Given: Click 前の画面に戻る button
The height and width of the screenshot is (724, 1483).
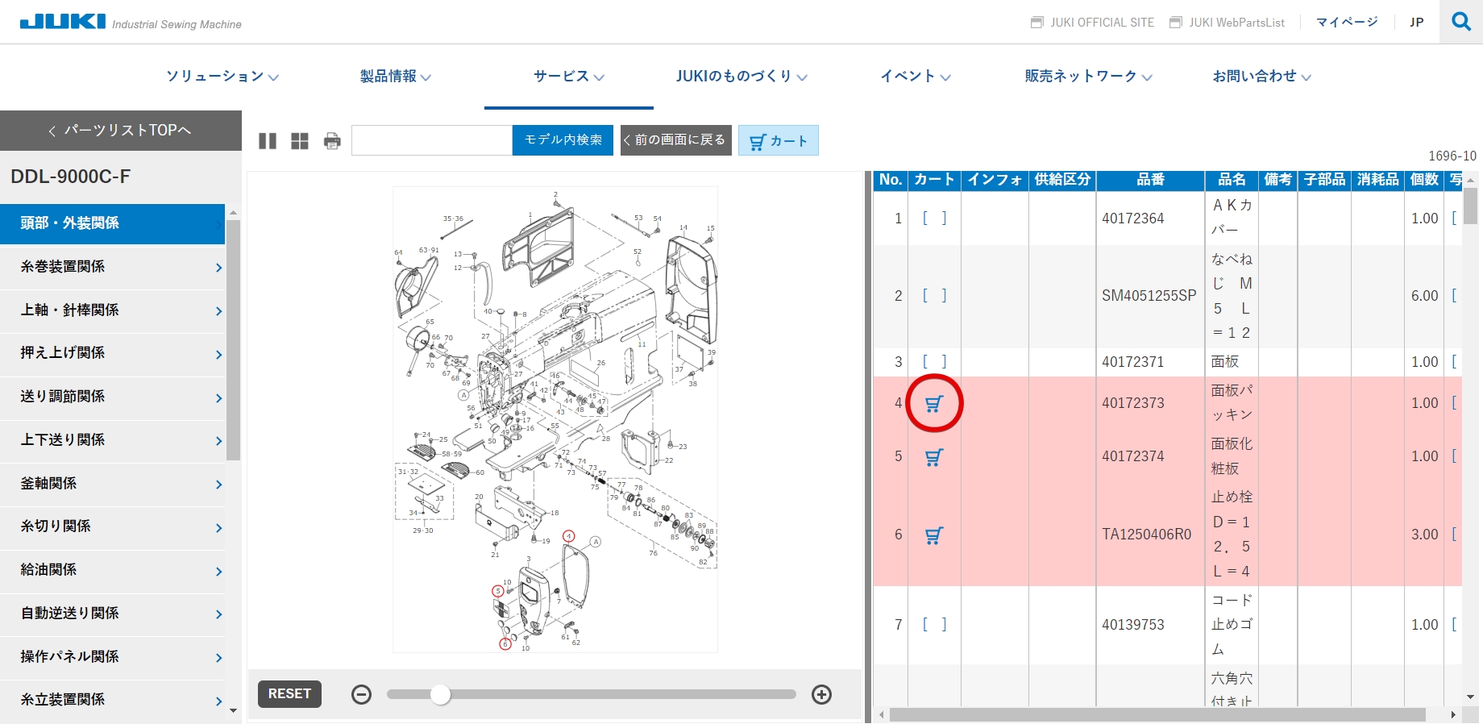Looking at the screenshot, I should [x=676, y=140].
